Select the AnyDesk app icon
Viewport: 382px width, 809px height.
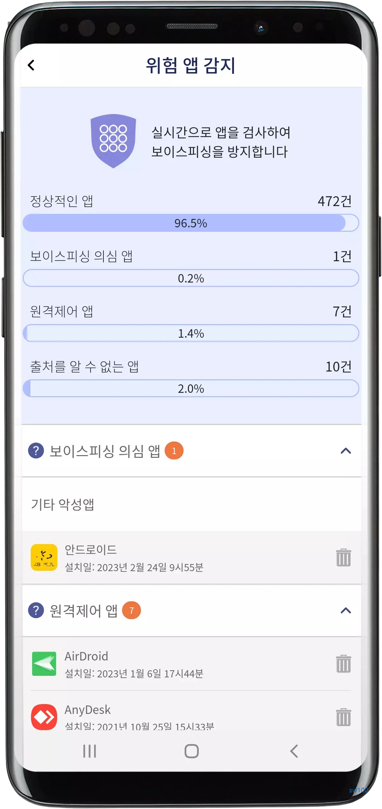point(44,717)
